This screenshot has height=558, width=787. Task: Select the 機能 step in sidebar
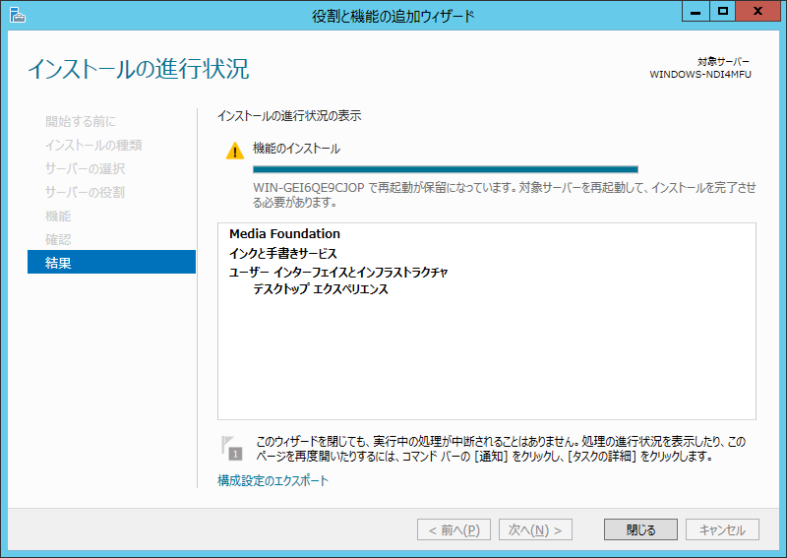58,216
